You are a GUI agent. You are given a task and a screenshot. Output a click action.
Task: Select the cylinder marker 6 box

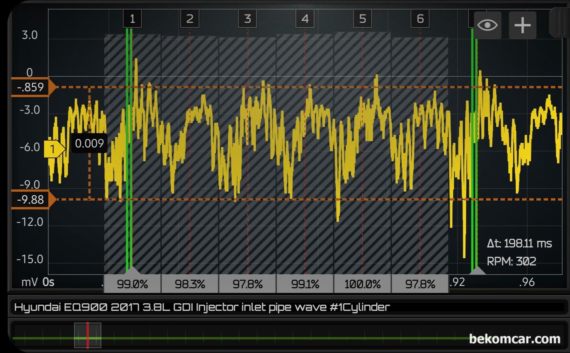[420, 19]
